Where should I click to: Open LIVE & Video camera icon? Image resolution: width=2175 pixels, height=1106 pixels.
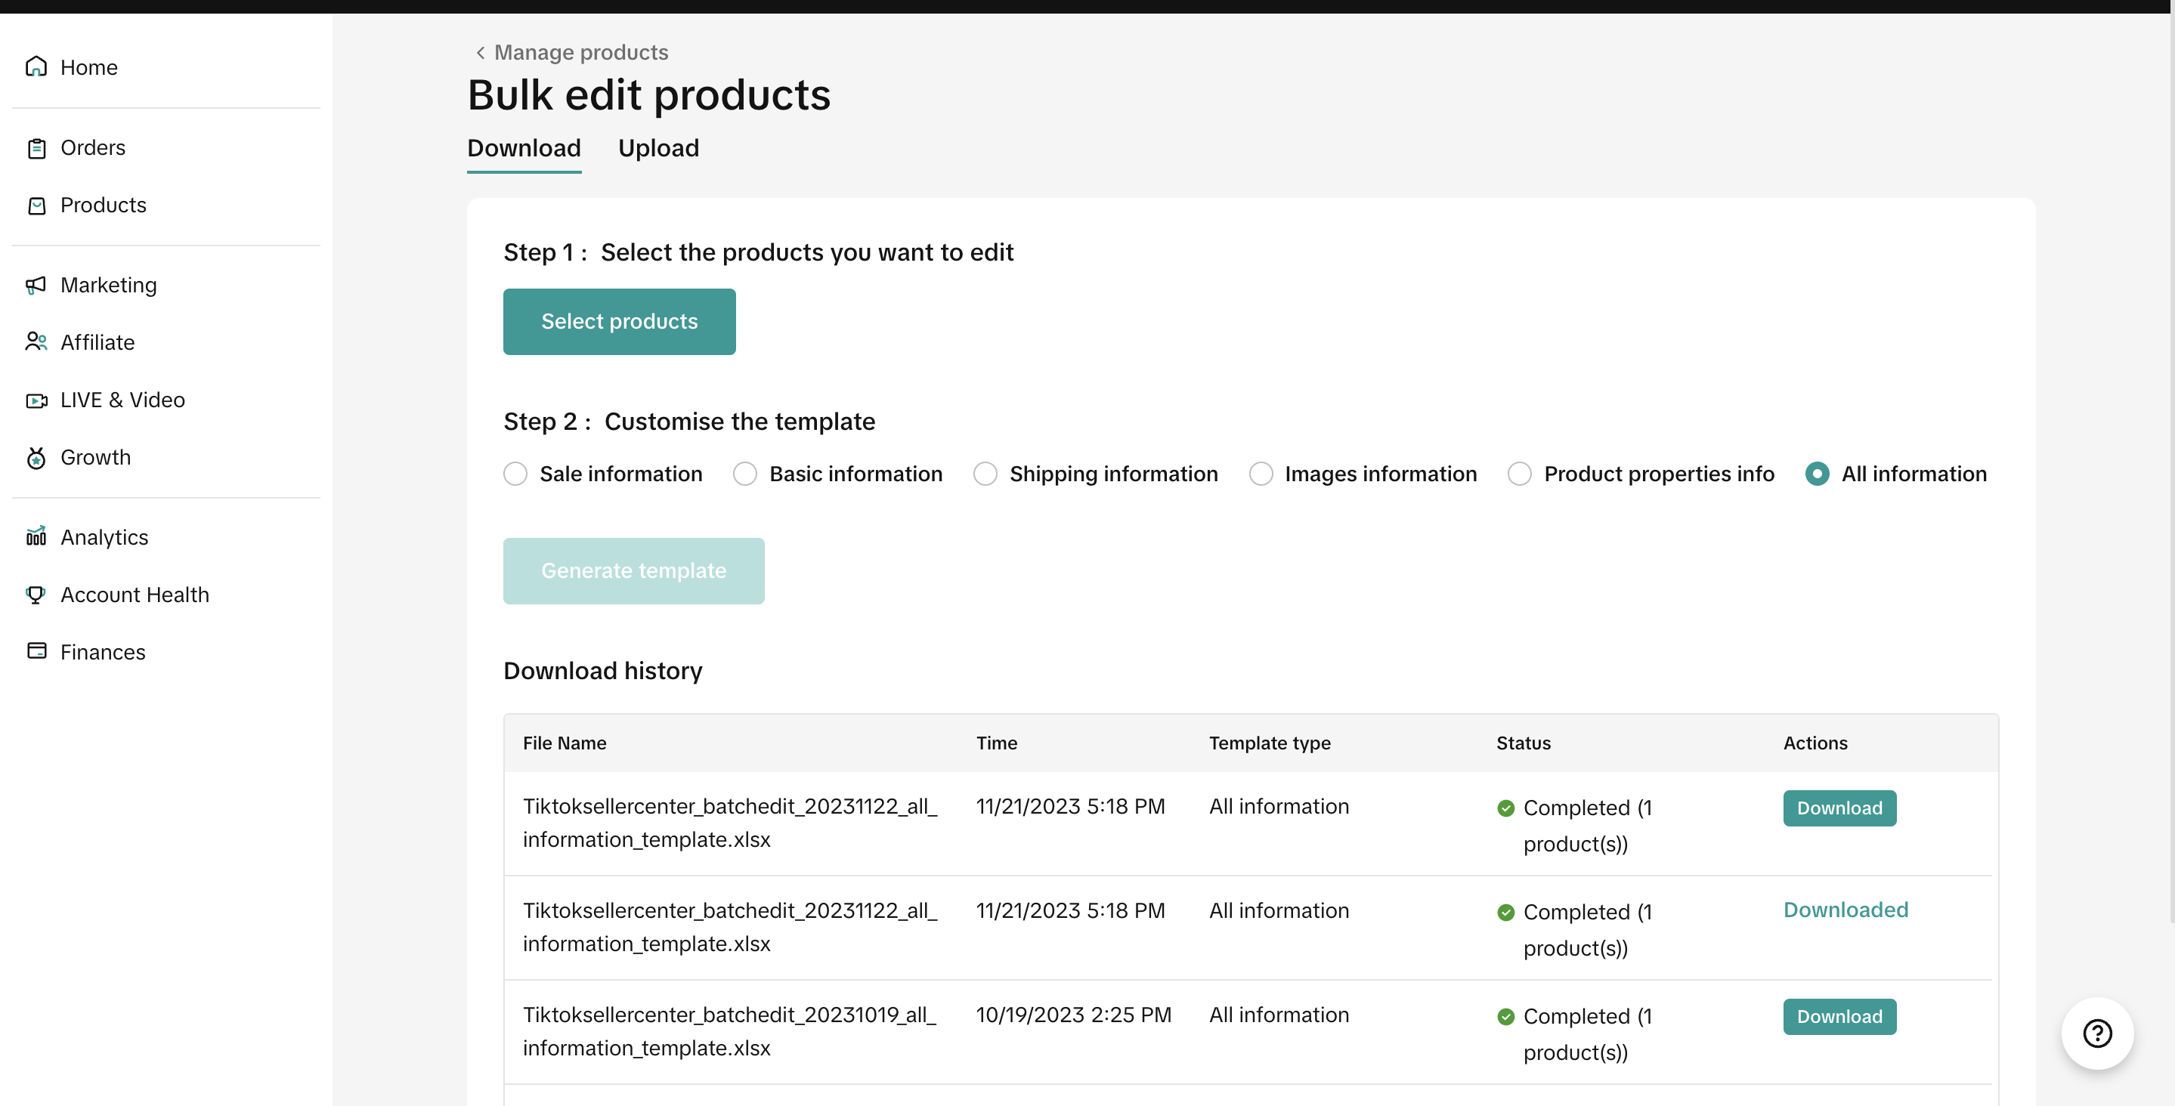pyautogui.click(x=36, y=400)
